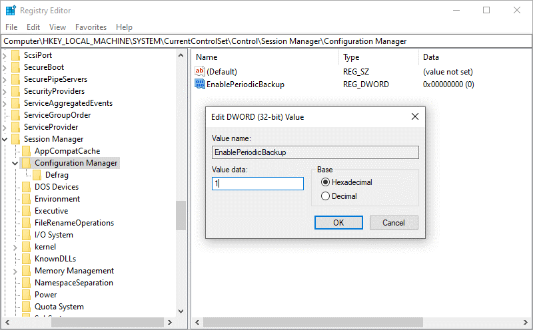This screenshot has width=533, height=330.
Task: Click the ScsiPort folder icon
Action: point(15,55)
